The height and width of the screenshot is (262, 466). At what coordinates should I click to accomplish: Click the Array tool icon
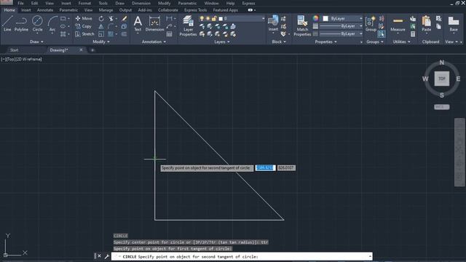111,34
